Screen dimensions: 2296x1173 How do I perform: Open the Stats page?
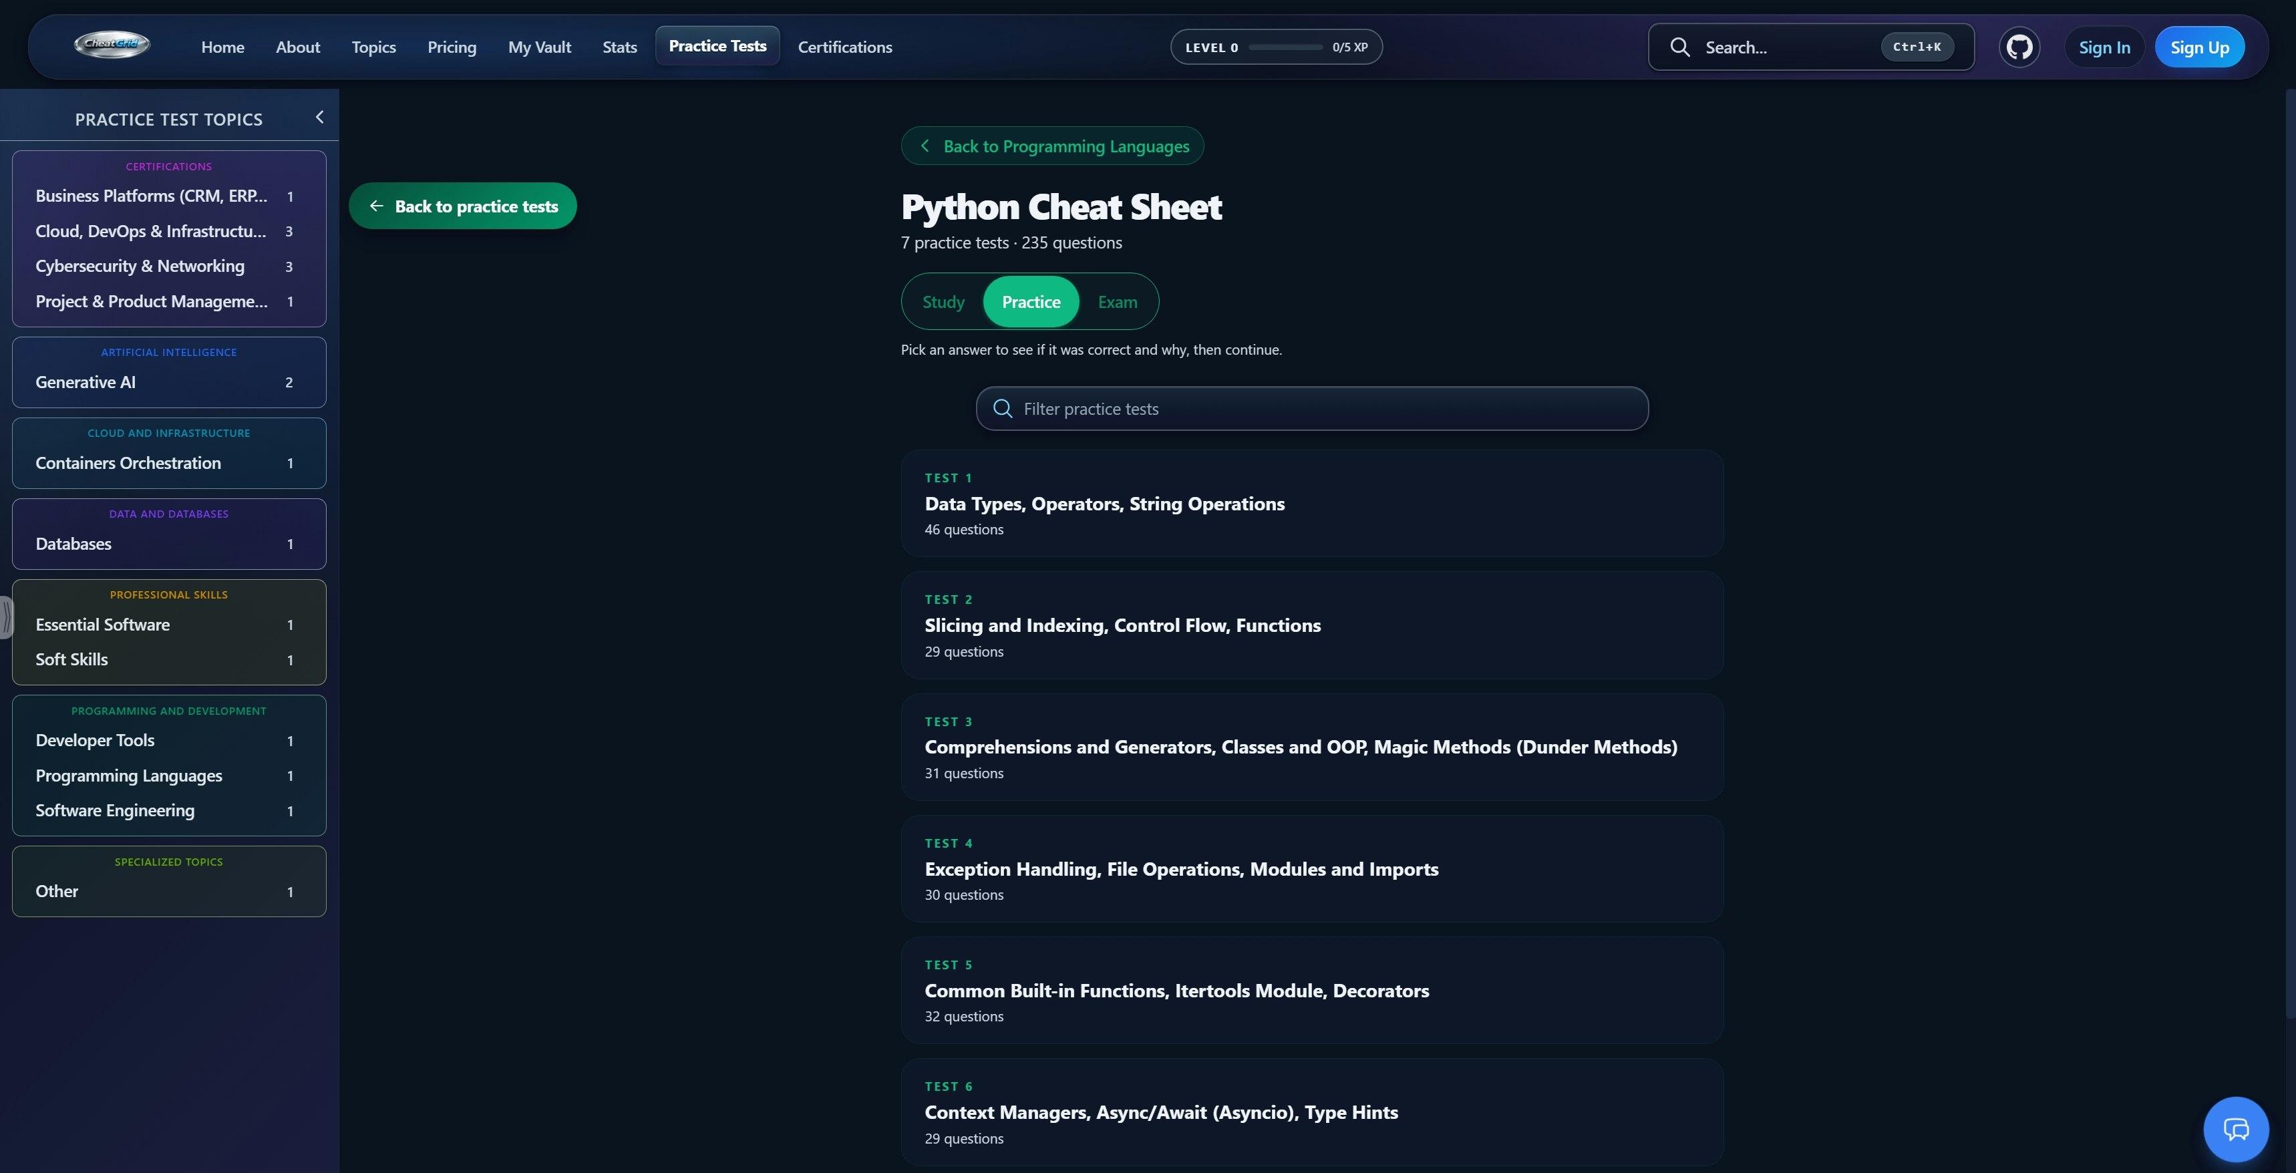(619, 47)
